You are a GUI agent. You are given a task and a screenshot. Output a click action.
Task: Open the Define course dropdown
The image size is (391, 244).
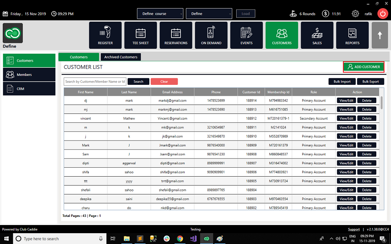pyautogui.click(x=160, y=14)
